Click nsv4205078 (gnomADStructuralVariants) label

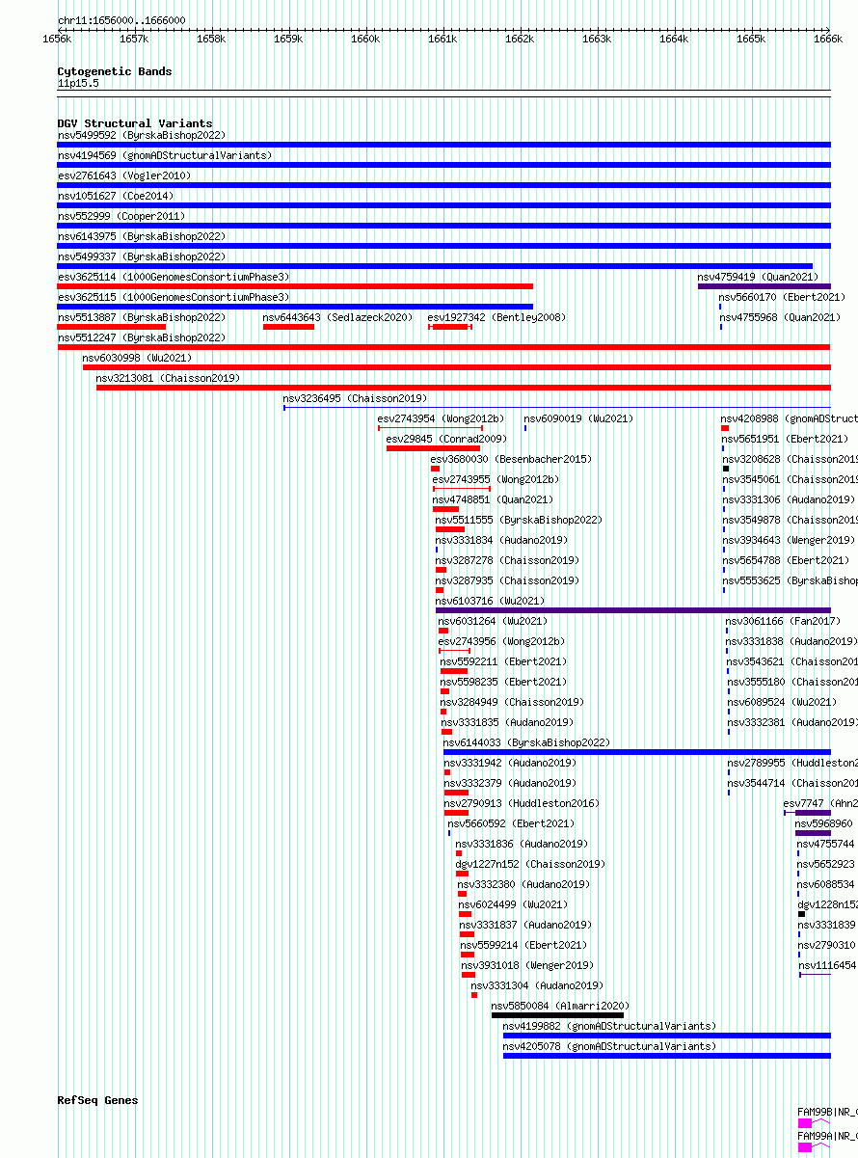coord(610,1047)
